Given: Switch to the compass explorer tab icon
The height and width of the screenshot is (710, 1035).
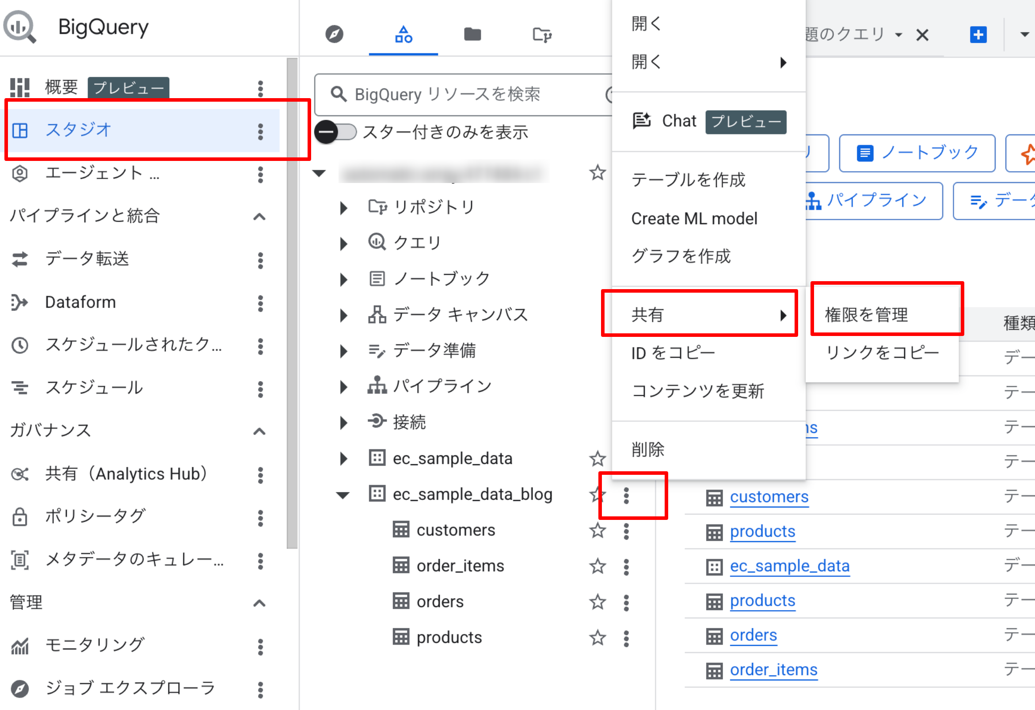Looking at the screenshot, I should point(335,34).
